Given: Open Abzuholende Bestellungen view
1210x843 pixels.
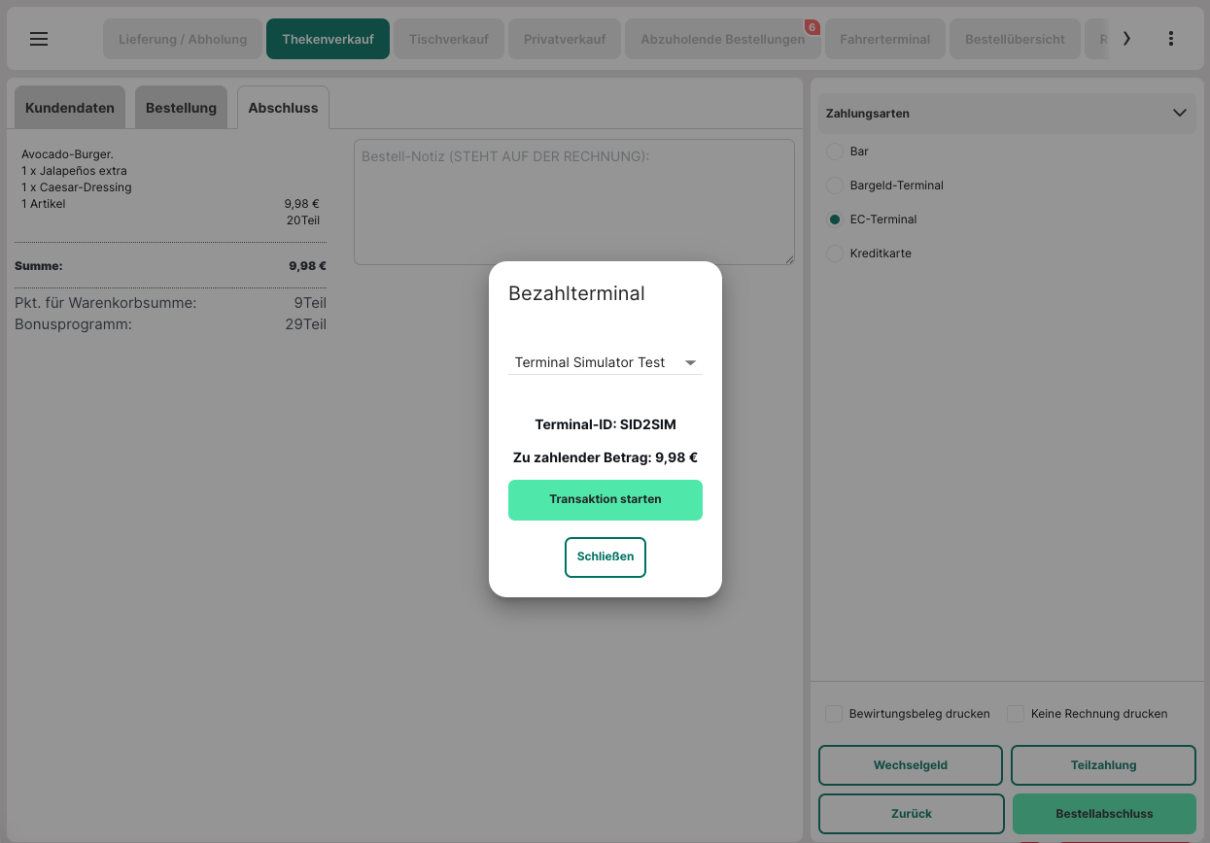Looking at the screenshot, I should 722,40.
